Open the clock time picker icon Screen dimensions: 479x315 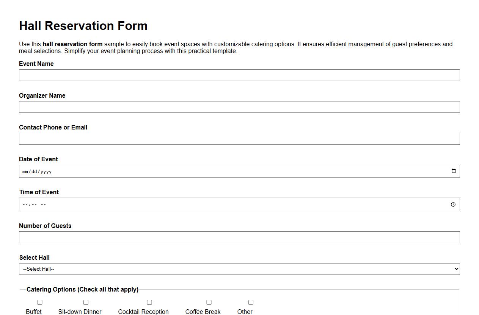point(454,204)
